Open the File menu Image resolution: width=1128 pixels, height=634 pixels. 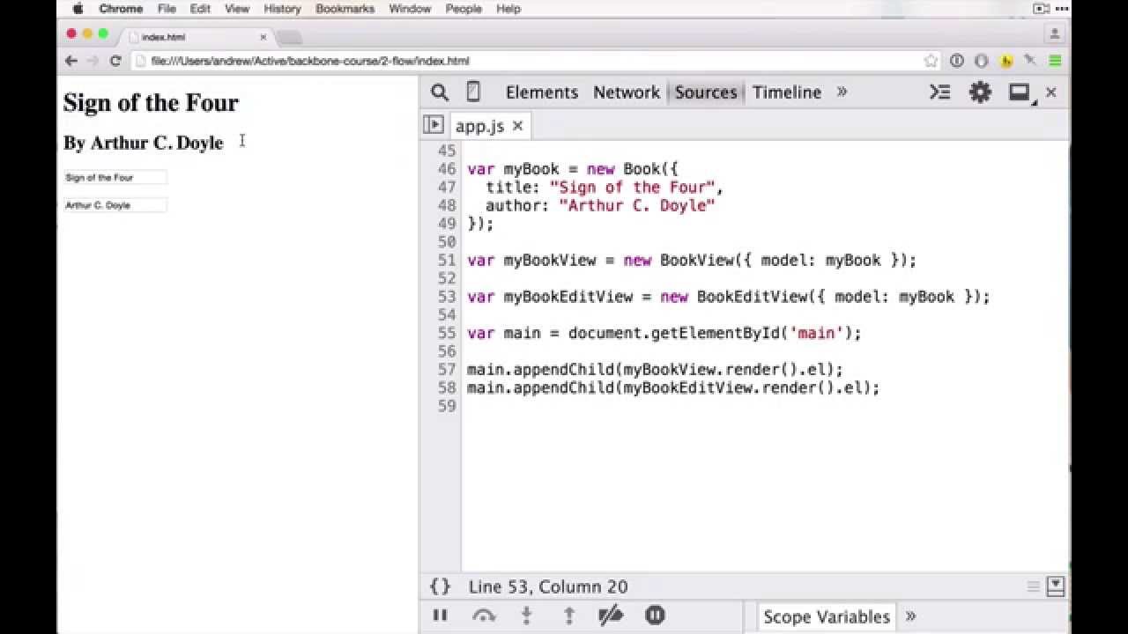click(167, 9)
